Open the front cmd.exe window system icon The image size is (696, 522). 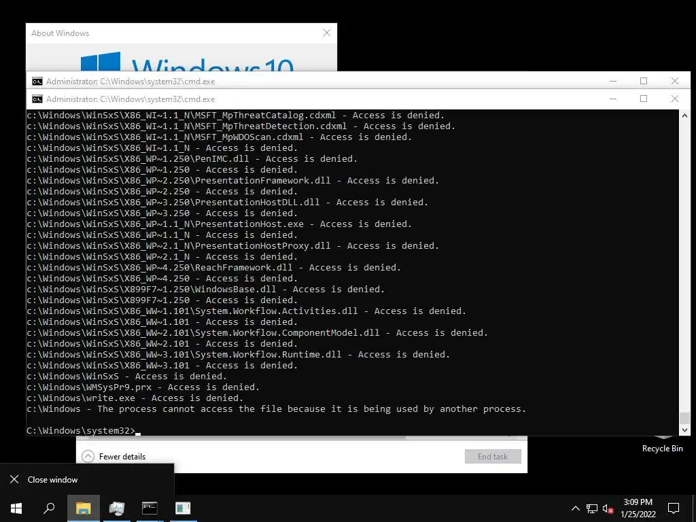tap(37, 99)
